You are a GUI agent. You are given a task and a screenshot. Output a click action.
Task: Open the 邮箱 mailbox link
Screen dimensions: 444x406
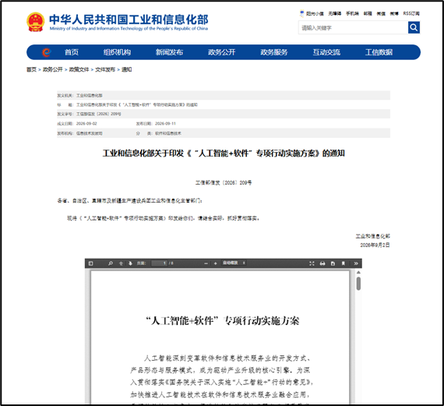368,13
